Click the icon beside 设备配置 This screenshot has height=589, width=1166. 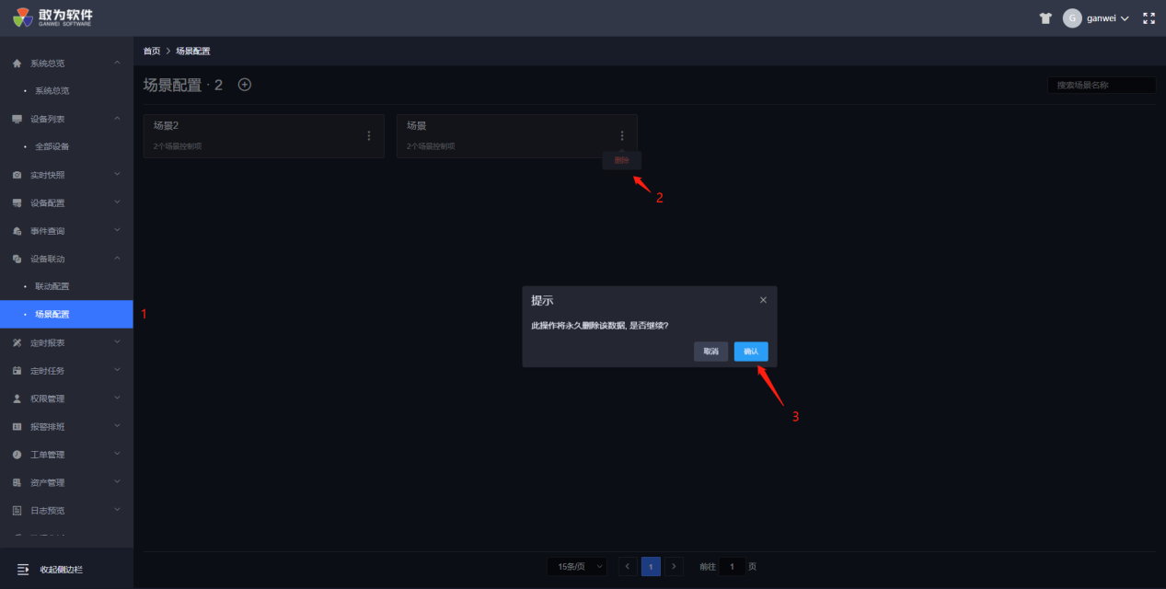click(17, 202)
